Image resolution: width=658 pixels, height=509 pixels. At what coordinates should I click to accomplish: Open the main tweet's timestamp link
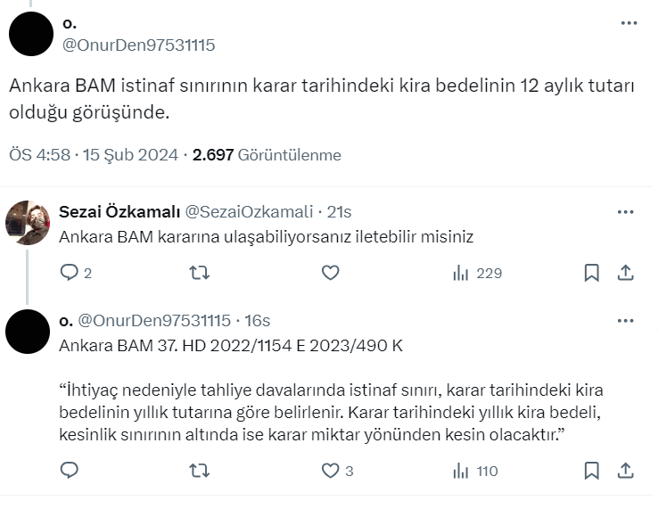pyautogui.click(x=94, y=154)
